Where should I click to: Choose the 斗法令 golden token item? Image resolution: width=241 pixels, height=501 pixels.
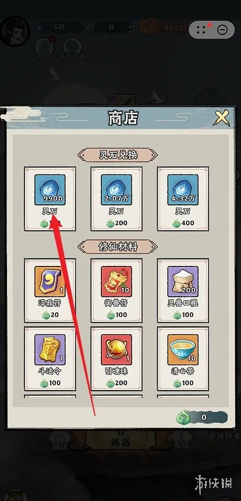[x=50, y=359]
